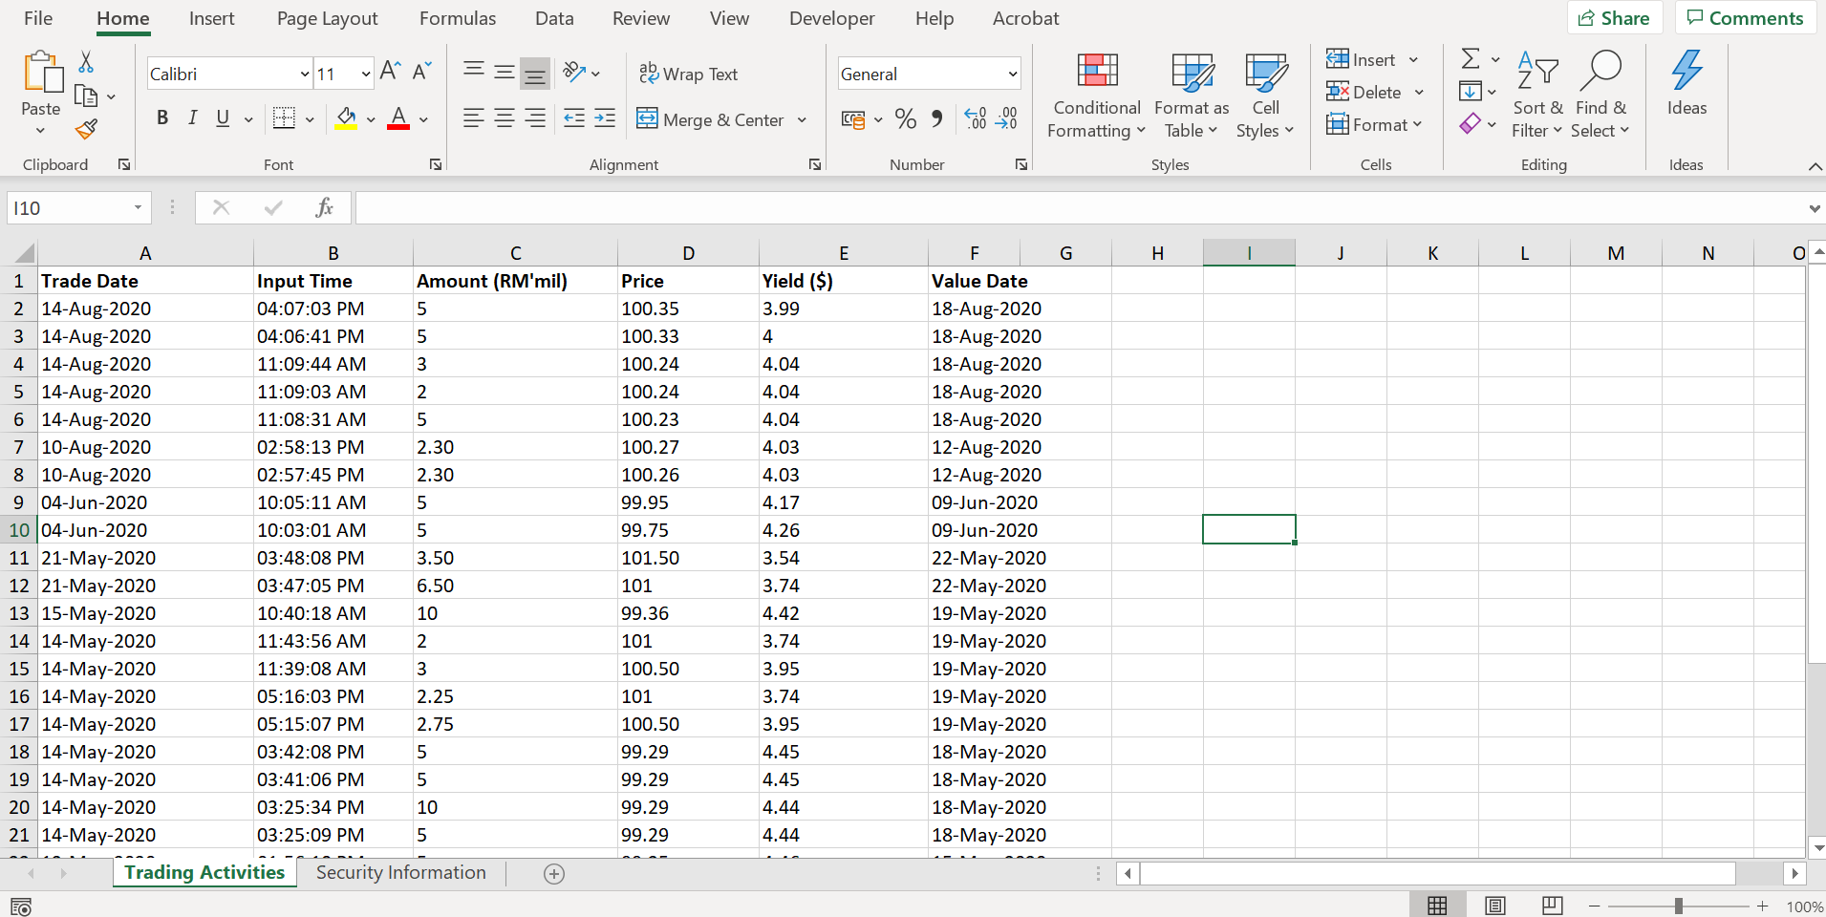Screen dimensions: 1826x917
Task: Open the Cell Styles gallery
Action: [x=1264, y=96]
